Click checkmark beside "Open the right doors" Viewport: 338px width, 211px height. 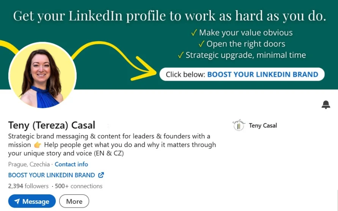[201, 44]
